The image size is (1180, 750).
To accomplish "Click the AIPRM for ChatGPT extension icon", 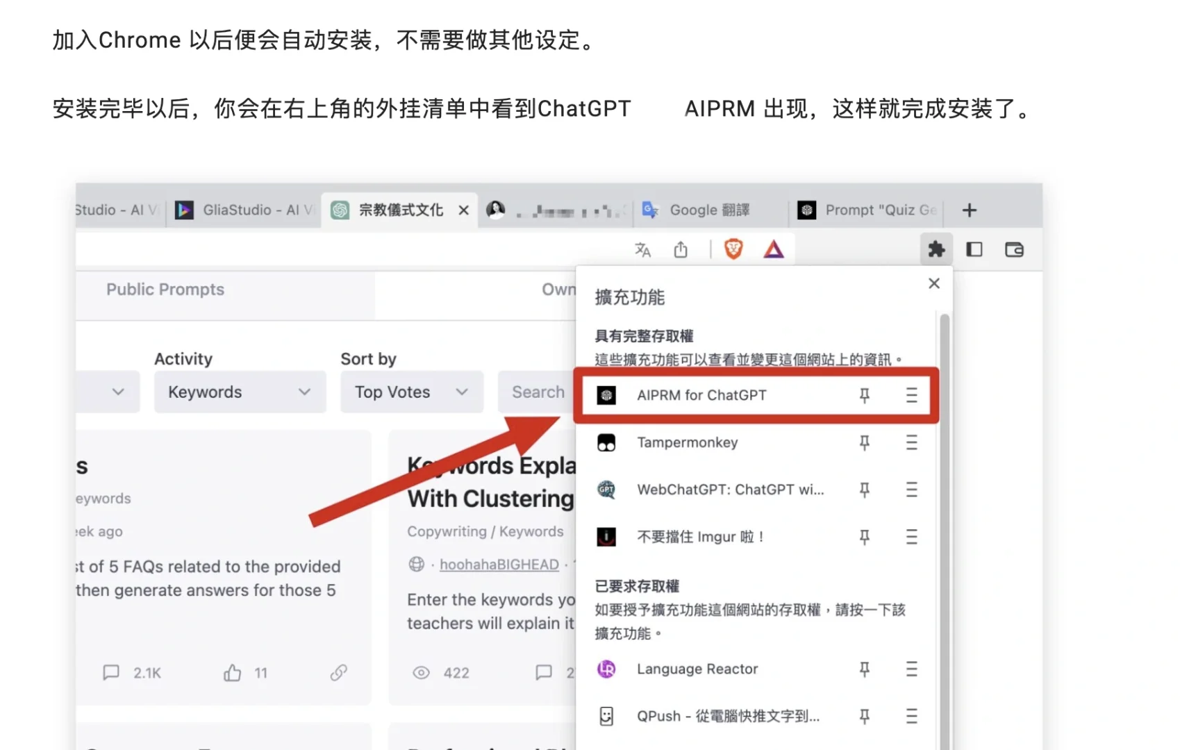I will point(606,395).
